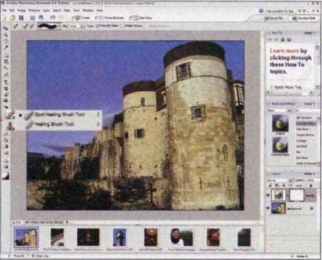Viewport: 322px width, 260px height.
Task: Open the brush size slider arrow
Action: 82,26
